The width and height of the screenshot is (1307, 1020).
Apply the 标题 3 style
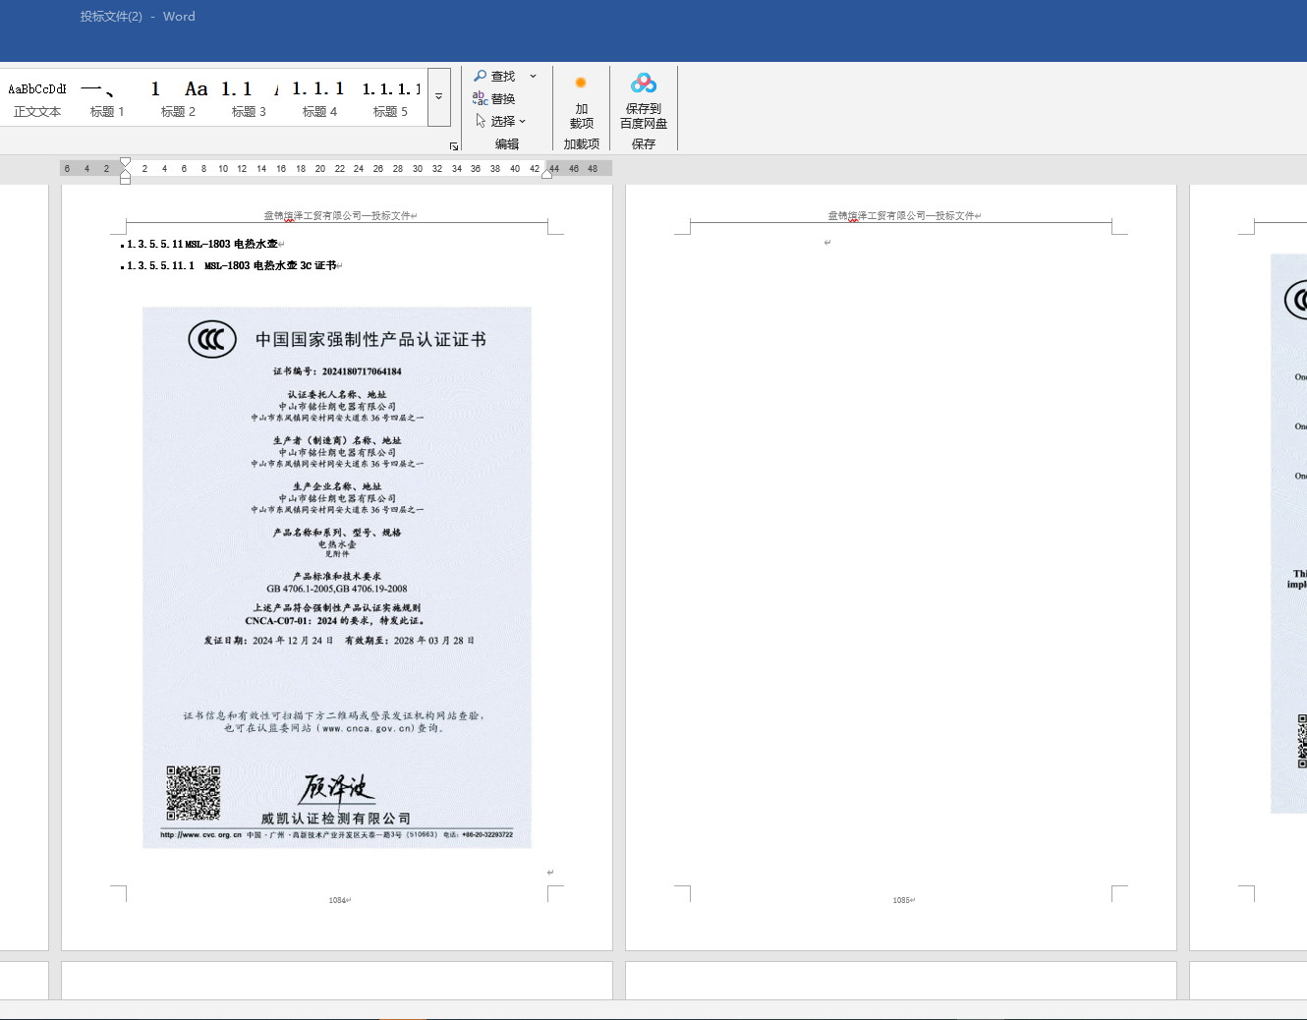[249, 98]
